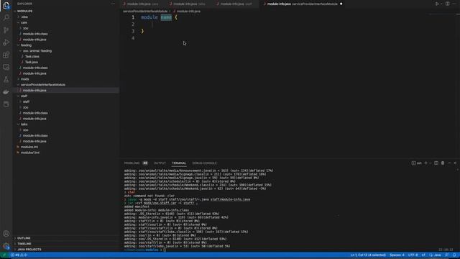Switch to module-info.java talks tab
This screenshot has width=460, height=259.
click(189, 4)
